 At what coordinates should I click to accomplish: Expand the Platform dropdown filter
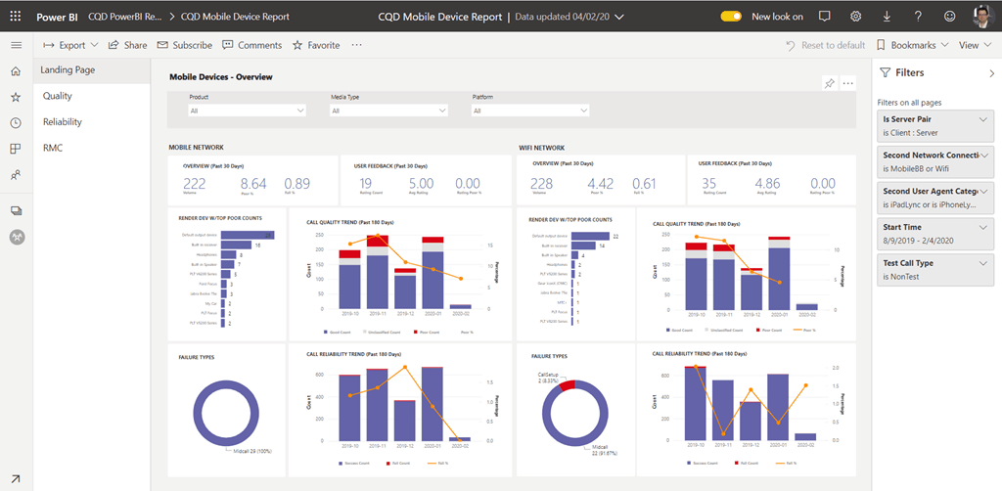pos(530,111)
